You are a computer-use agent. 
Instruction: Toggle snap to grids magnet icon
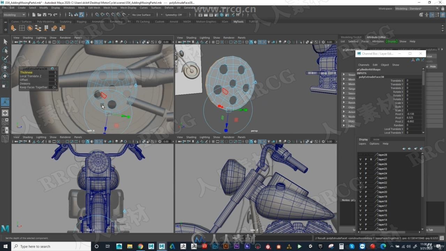(97, 15)
